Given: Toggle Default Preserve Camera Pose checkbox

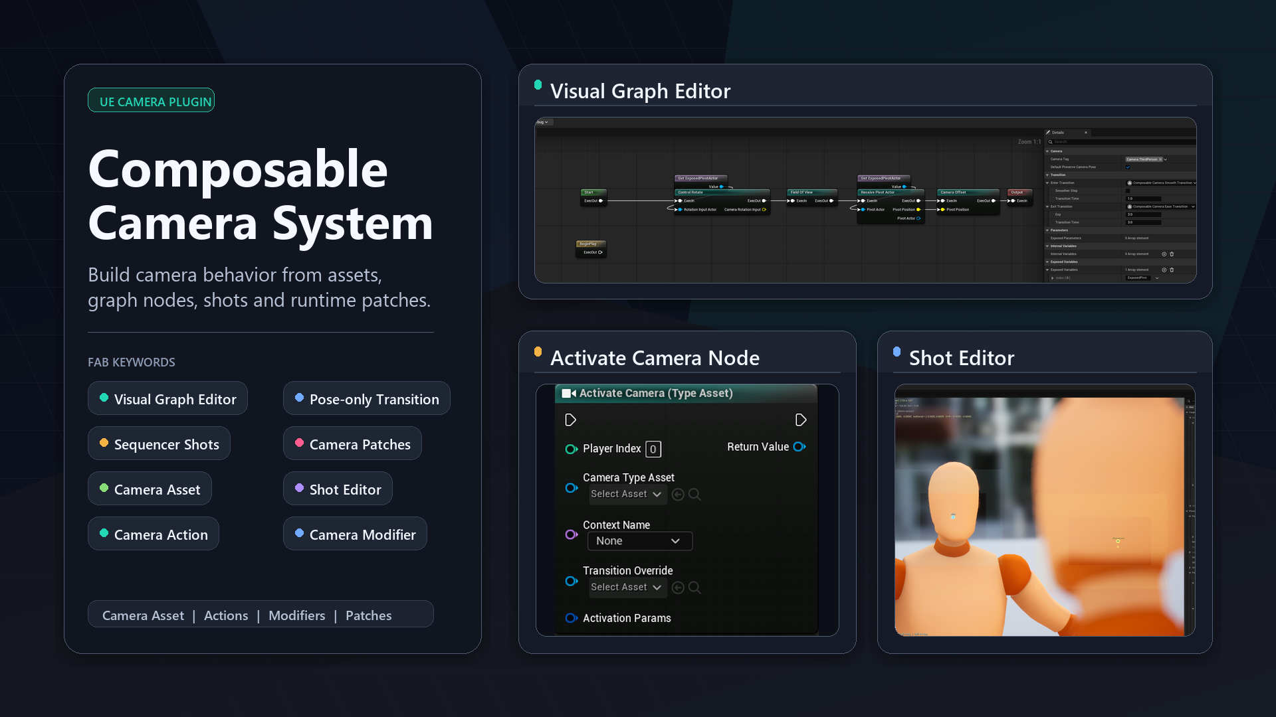Looking at the screenshot, I should (x=1128, y=167).
